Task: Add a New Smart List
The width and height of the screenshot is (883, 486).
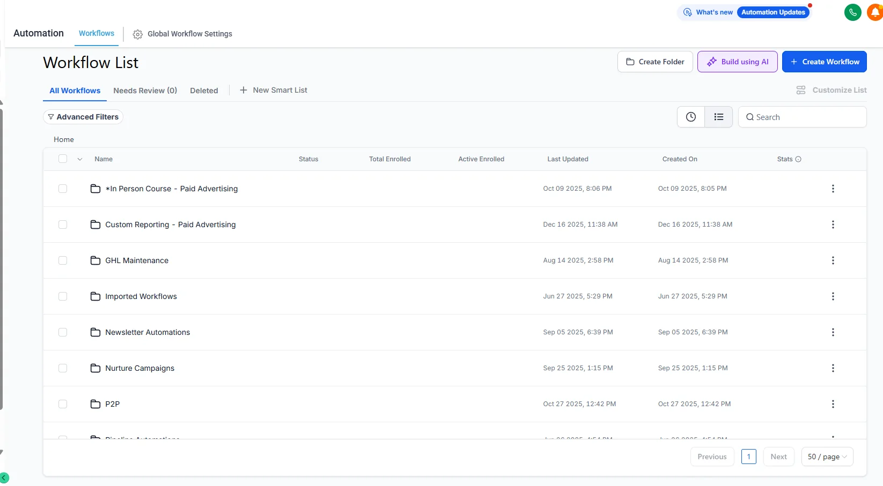Action: (x=274, y=90)
